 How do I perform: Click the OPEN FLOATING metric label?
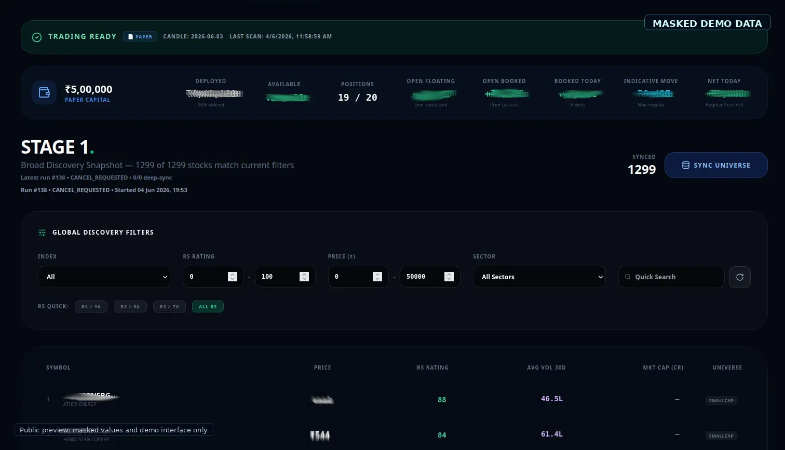[431, 81]
